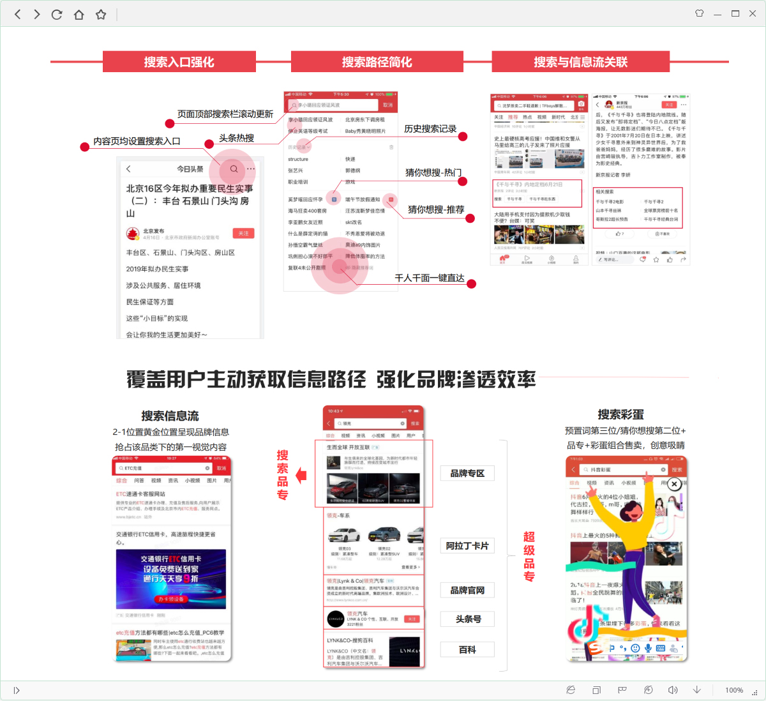Tap the red 关注 button beside 北京发布
The height and width of the screenshot is (701, 766).
(x=243, y=233)
